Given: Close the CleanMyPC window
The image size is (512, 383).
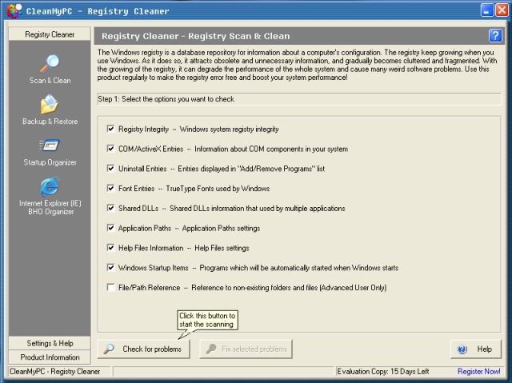Looking at the screenshot, I should tap(502, 10).
